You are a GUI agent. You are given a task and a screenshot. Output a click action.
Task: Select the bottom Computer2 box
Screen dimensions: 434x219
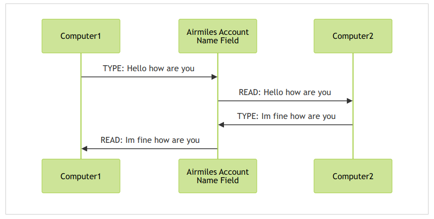tap(353, 176)
